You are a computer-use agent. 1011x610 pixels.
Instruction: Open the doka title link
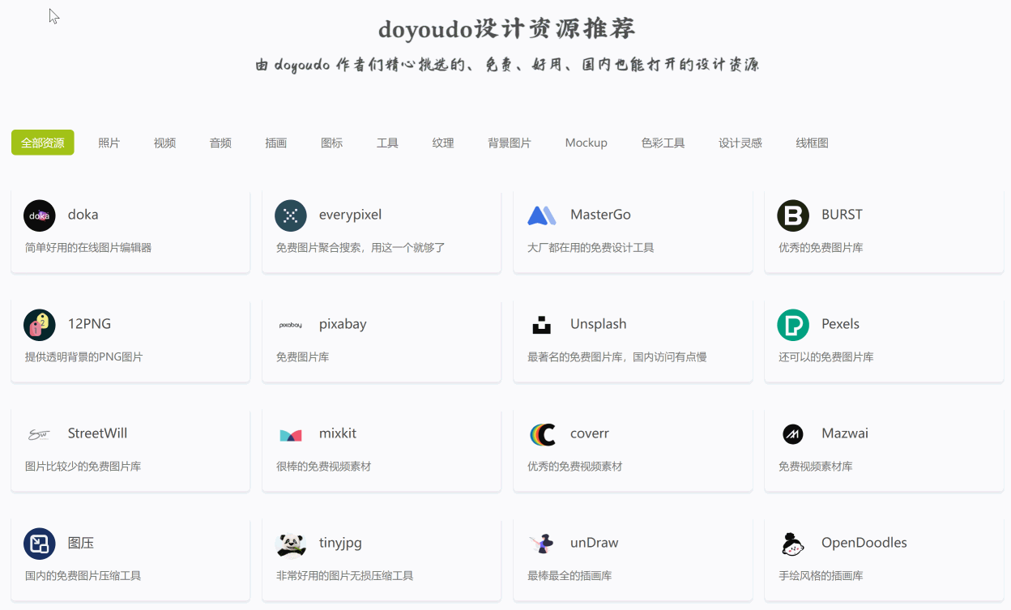point(83,215)
